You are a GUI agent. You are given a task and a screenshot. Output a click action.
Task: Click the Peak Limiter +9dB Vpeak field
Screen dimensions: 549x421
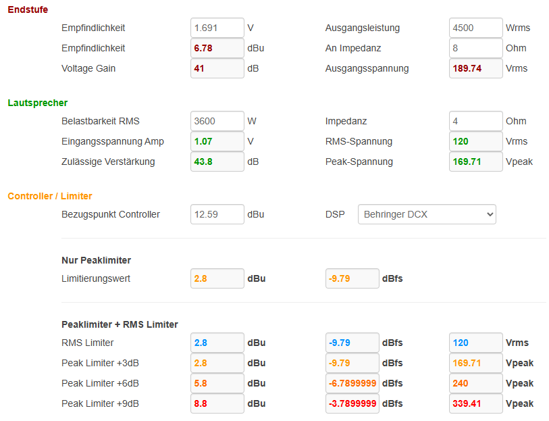(x=475, y=403)
